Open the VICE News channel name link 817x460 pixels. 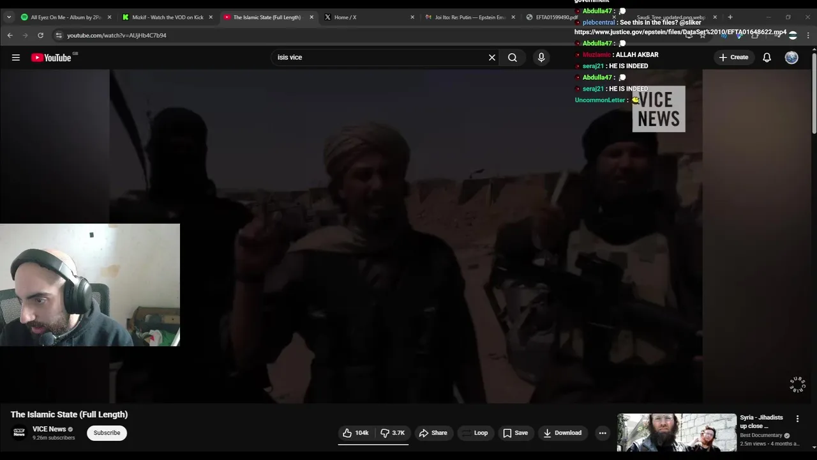tap(49, 429)
